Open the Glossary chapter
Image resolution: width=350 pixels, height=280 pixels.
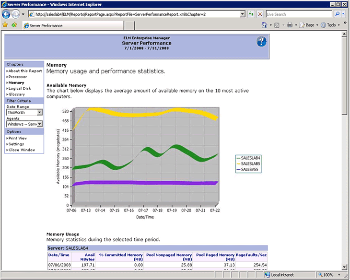[x=16, y=94]
